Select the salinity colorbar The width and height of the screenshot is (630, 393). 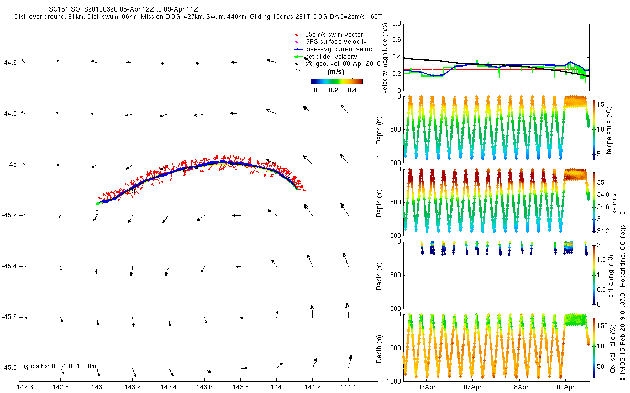pos(594,201)
